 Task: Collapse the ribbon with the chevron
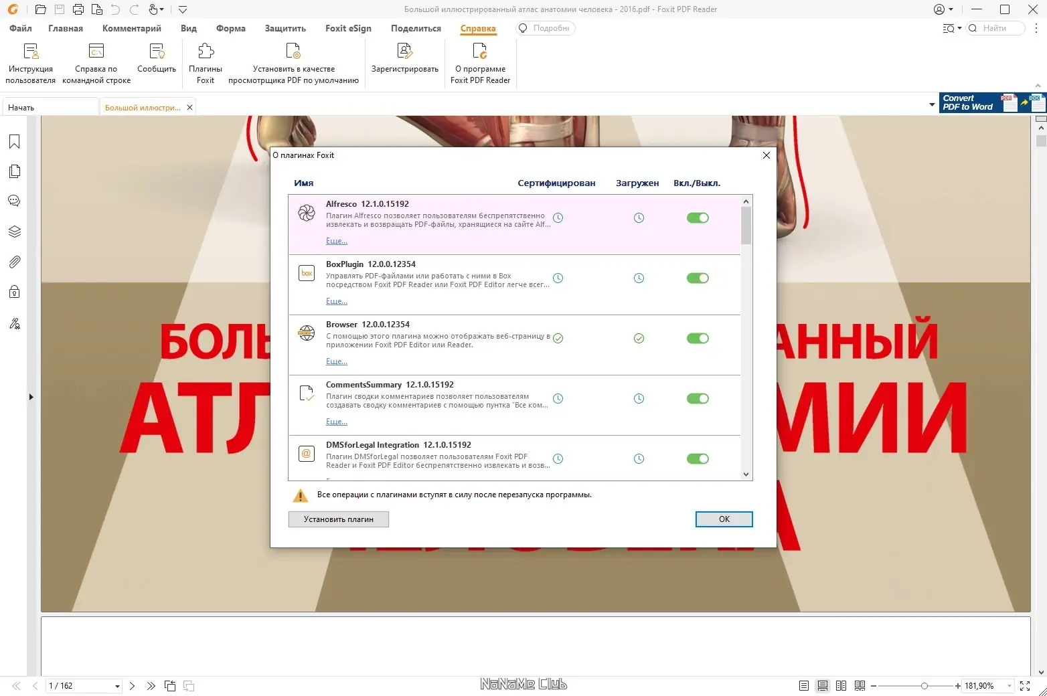point(1038,86)
